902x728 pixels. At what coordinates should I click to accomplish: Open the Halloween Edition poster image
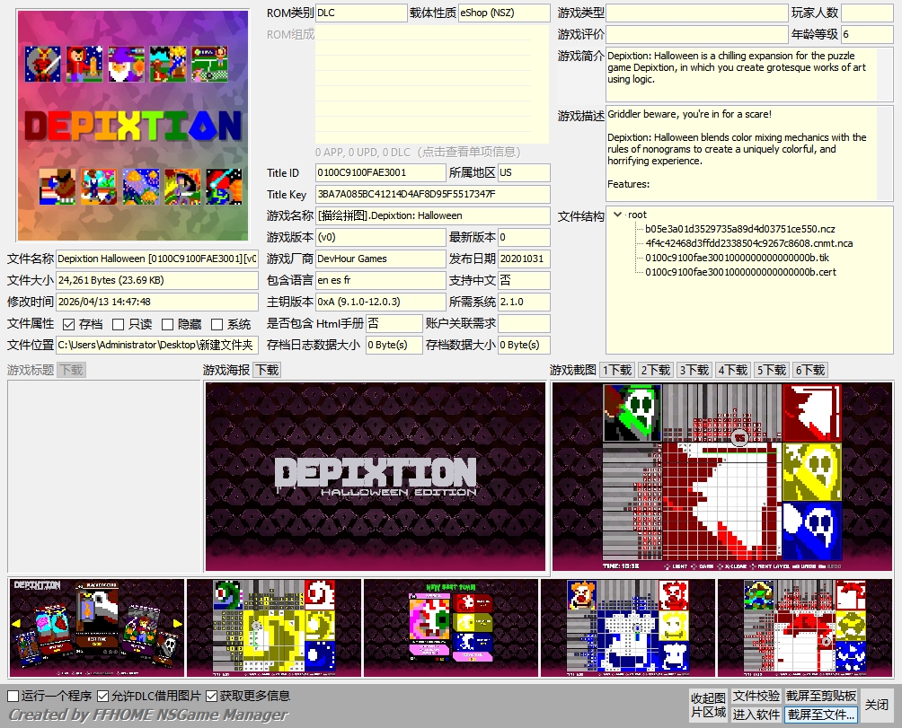[x=375, y=477]
